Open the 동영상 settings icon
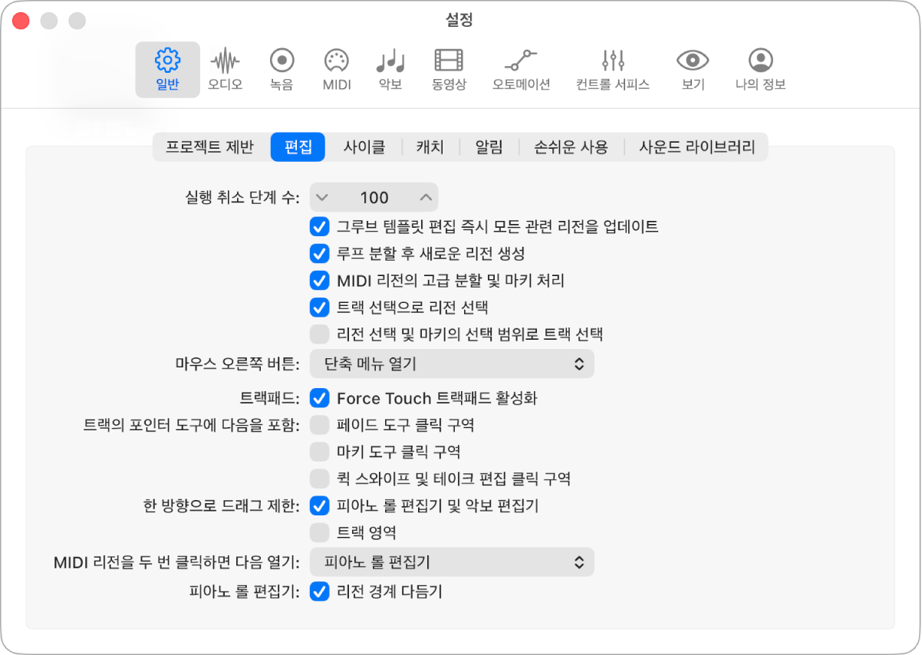The image size is (922, 655). click(450, 69)
